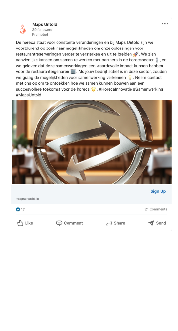The image size is (178, 331).
Task: Click the #MapsUntold hashtag
Action: pos(29,95)
